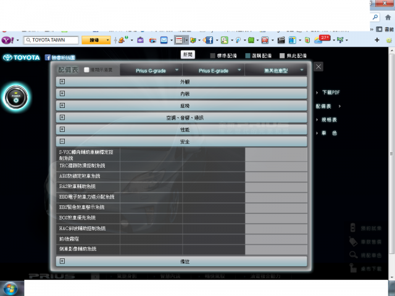Image resolution: width=395 pixels, height=296 pixels.
Task: Click the BAS brake assist row
Action: pyautogui.click(x=77, y=186)
